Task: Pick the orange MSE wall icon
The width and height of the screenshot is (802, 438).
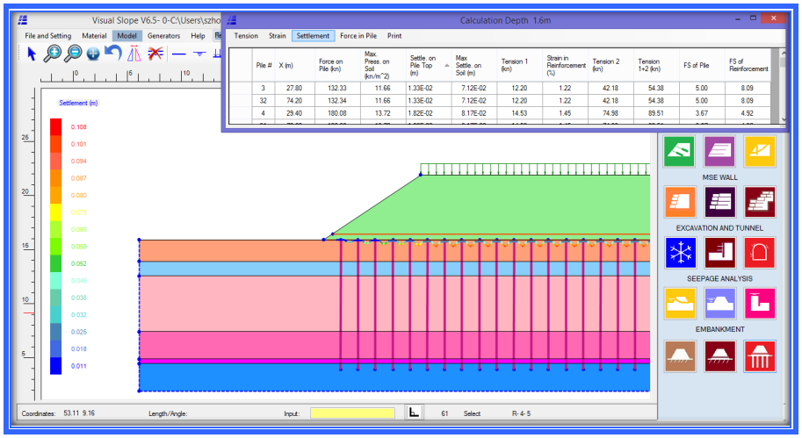Action: click(x=680, y=202)
